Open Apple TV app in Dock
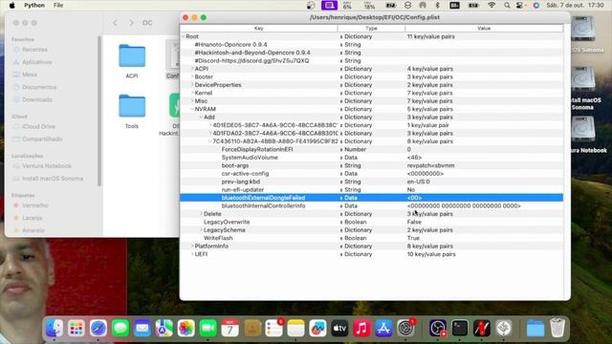 (339, 328)
